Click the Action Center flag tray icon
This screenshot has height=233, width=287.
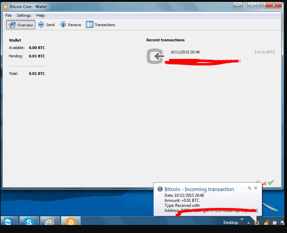tap(282, 223)
